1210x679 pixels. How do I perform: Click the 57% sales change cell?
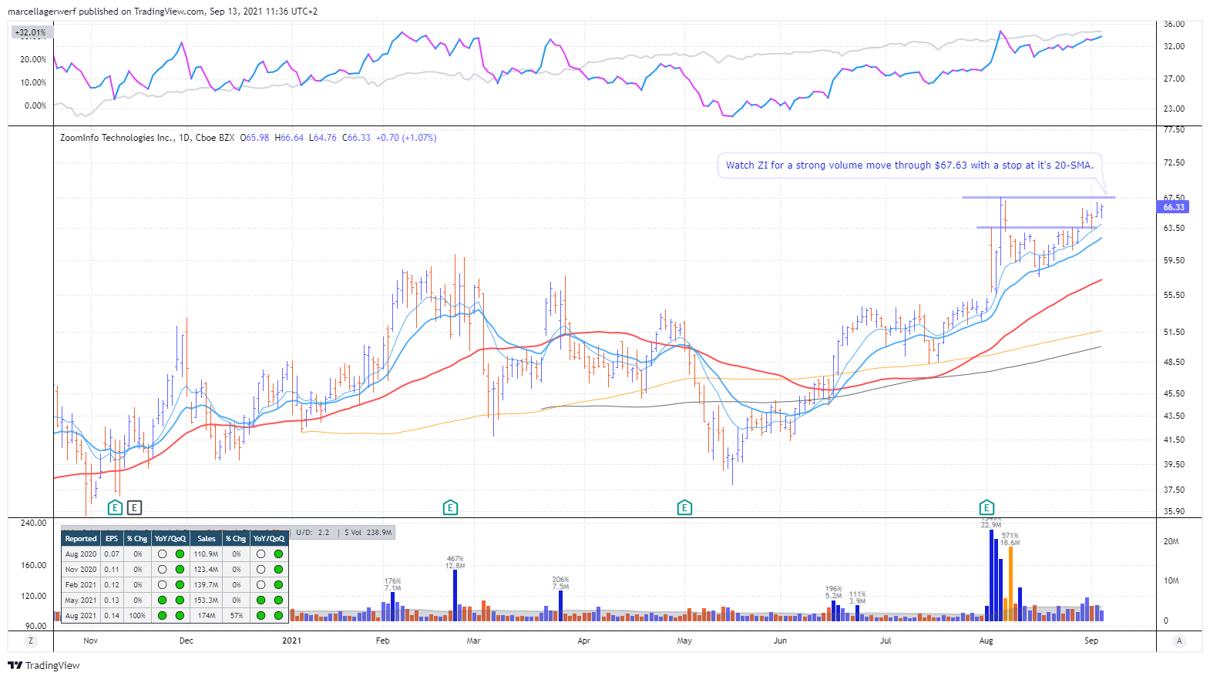[x=237, y=615]
